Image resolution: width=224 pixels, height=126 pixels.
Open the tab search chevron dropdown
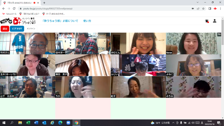coord(197,2)
